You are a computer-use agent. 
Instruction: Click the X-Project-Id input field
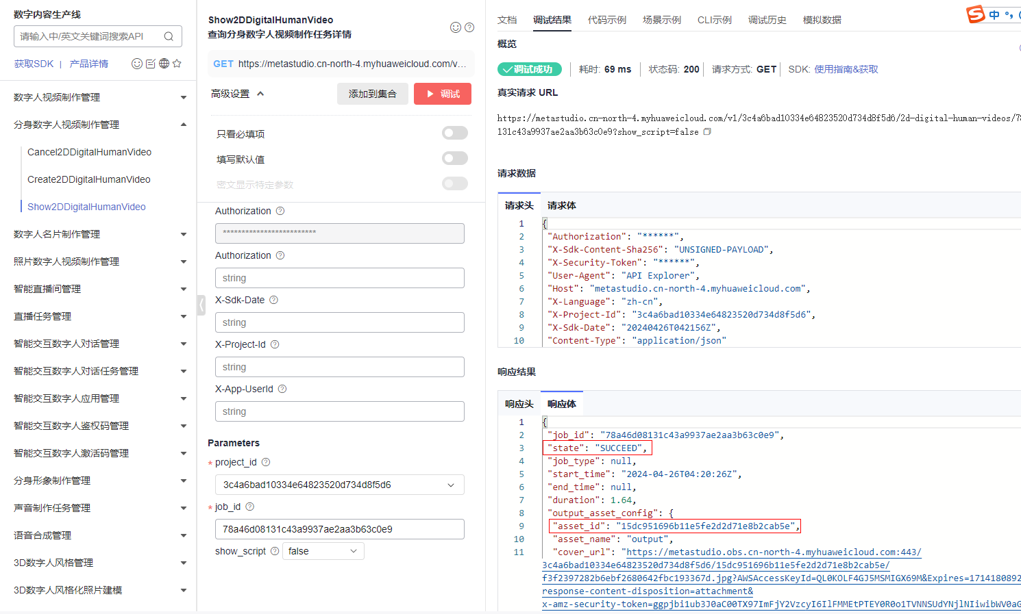339,367
